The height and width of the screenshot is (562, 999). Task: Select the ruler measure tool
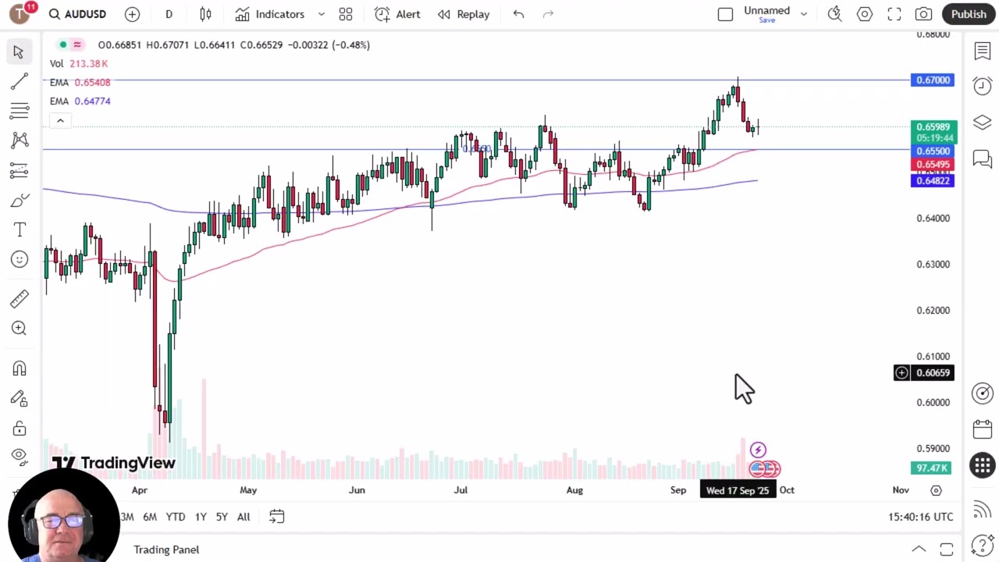click(x=20, y=299)
